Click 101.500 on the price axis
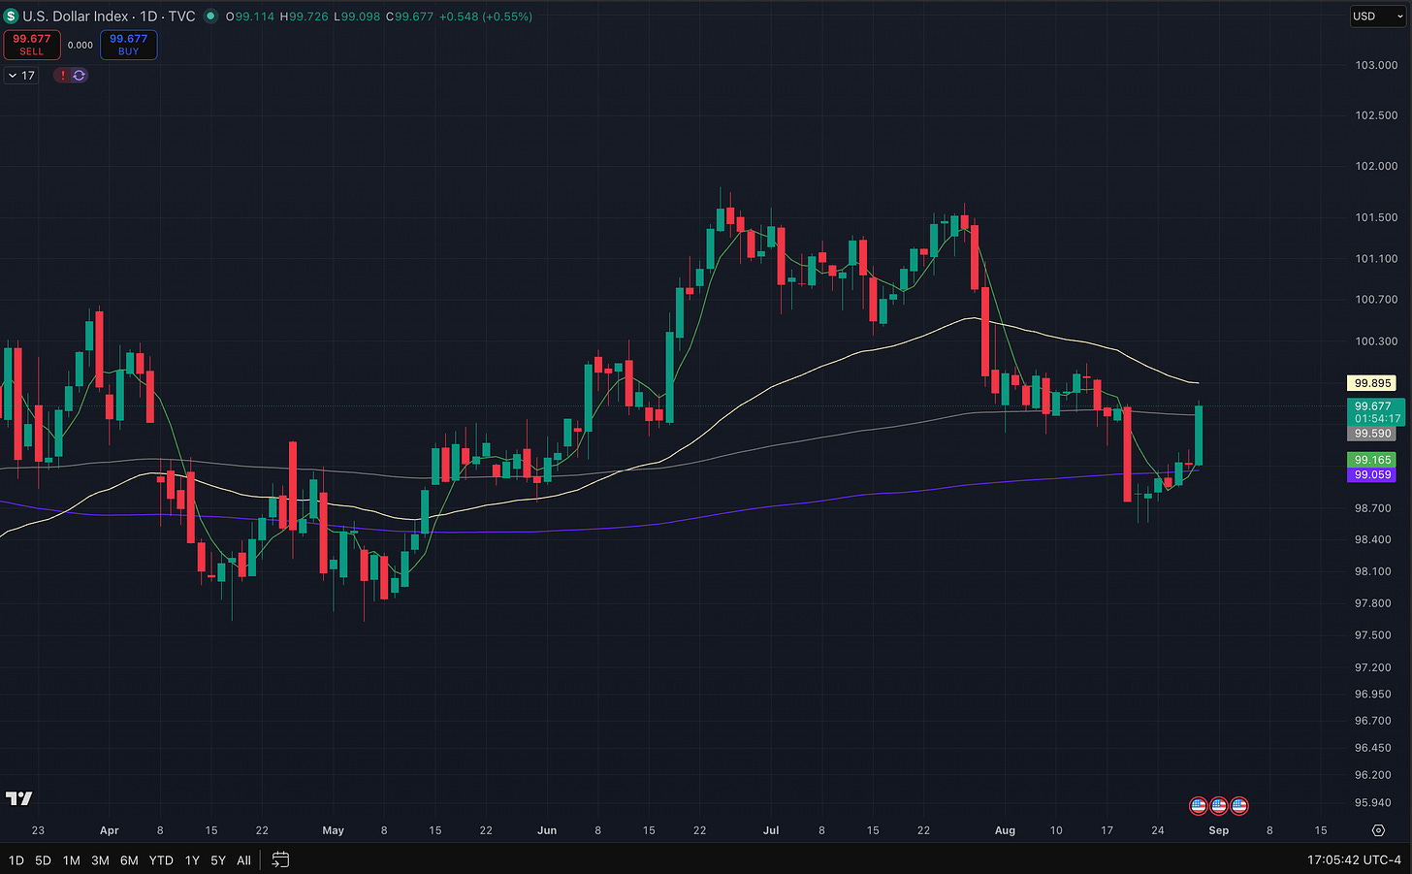This screenshot has height=874, width=1412. [x=1376, y=217]
